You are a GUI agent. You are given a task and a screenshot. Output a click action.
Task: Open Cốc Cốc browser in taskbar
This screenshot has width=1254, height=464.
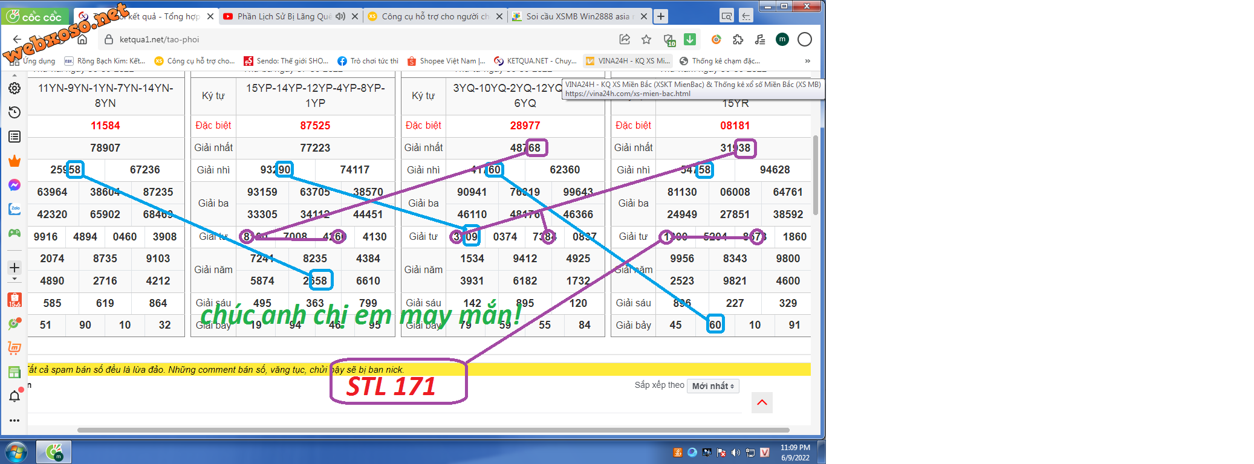point(54,452)
